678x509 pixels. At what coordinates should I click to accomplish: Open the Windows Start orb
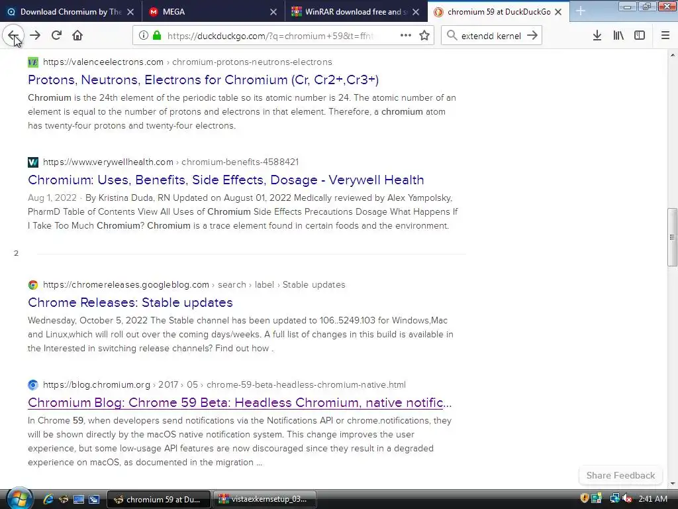coord(19,498)
